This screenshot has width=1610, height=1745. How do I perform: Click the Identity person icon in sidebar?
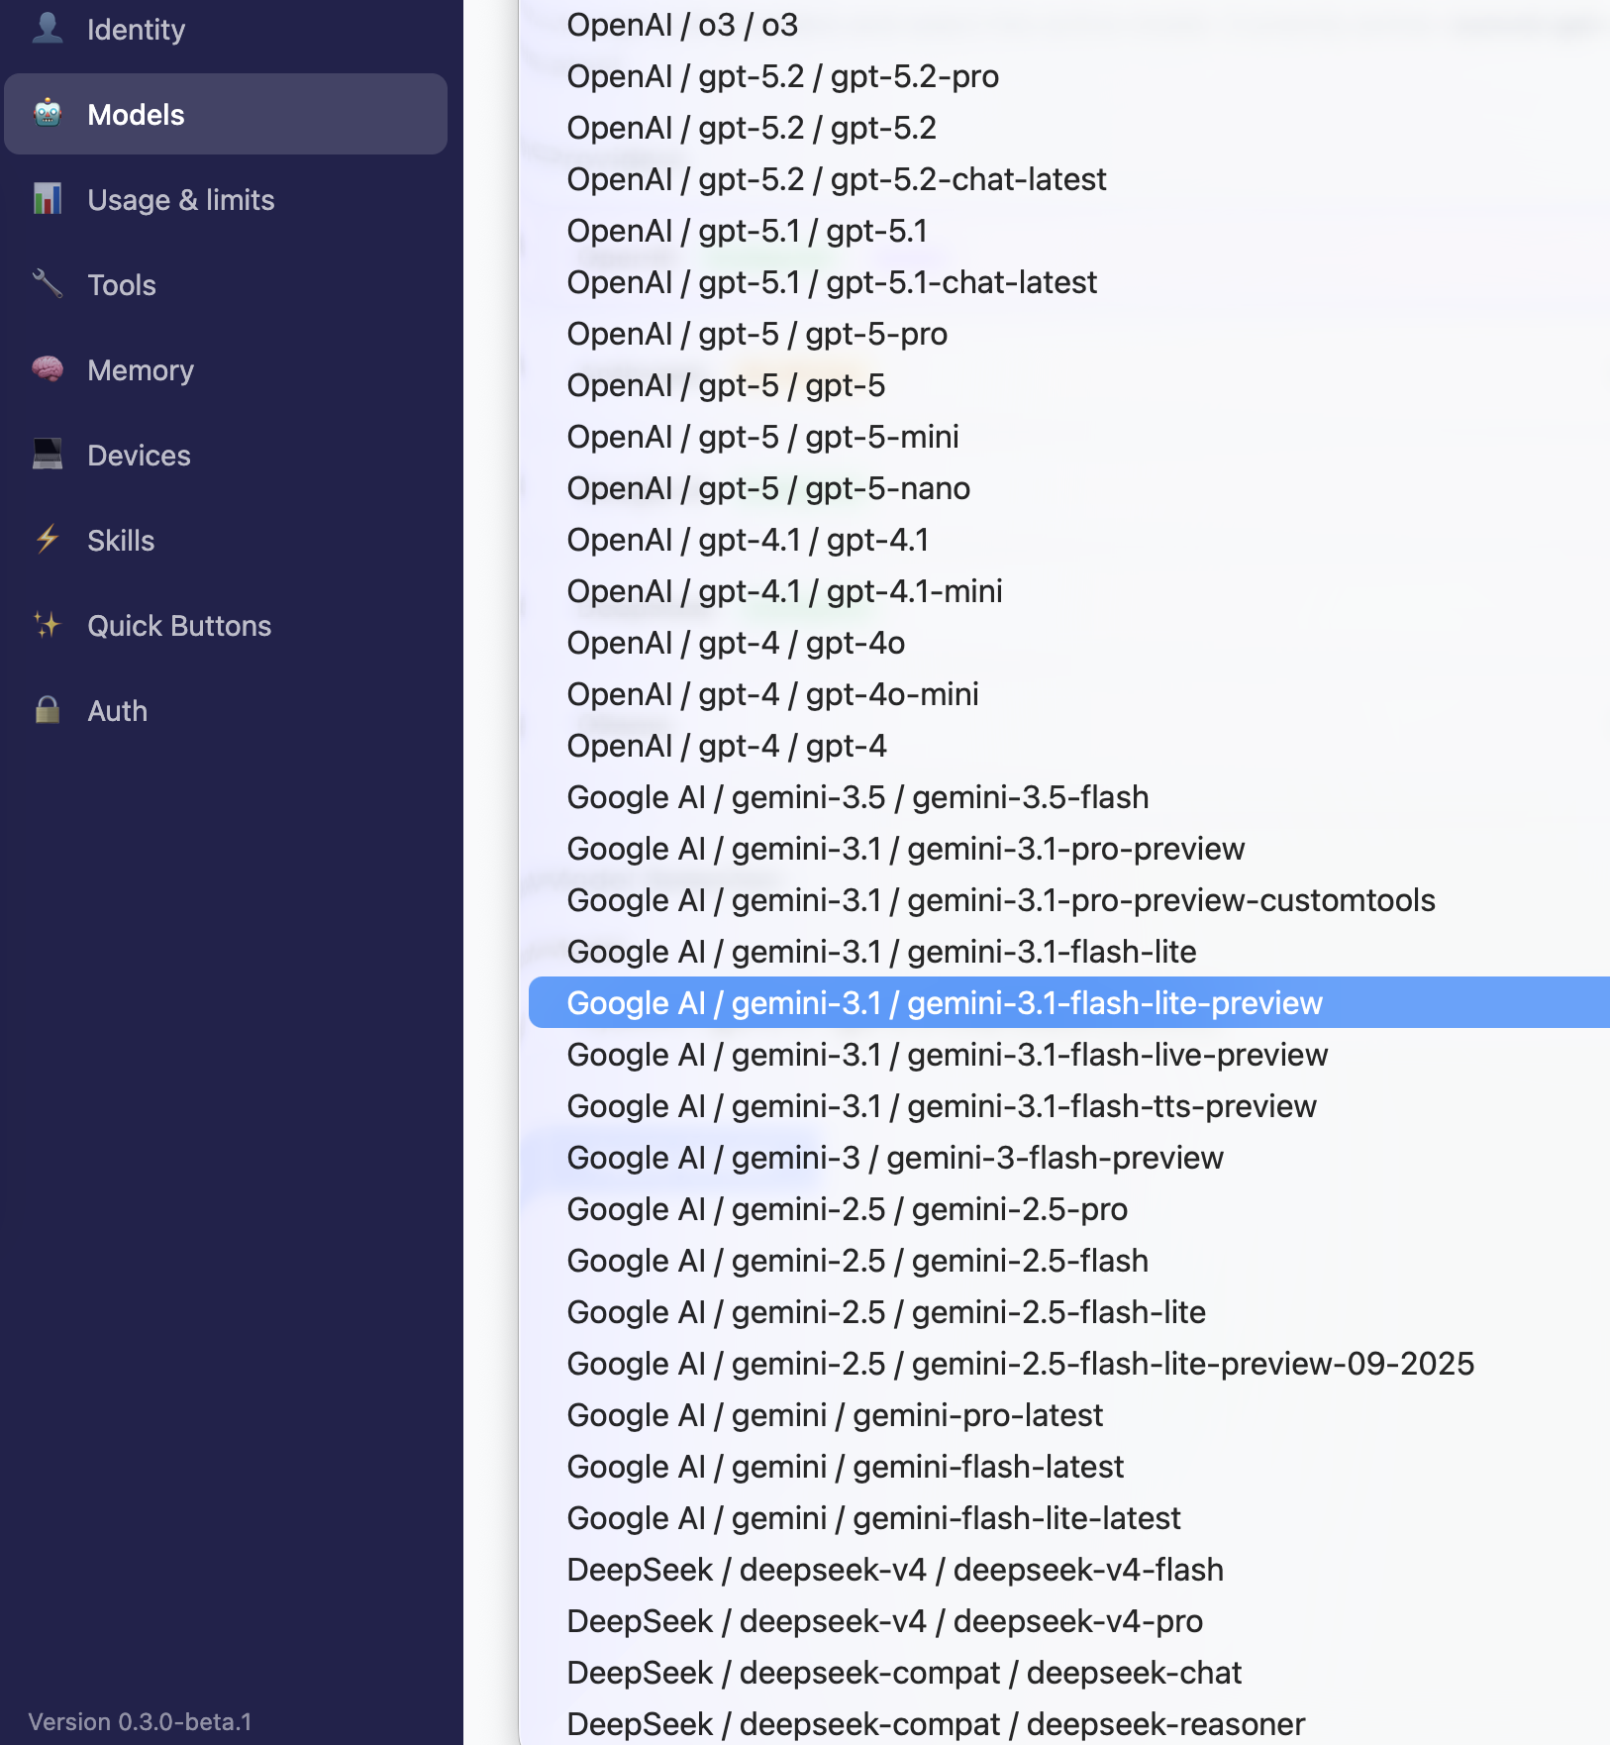48,28
